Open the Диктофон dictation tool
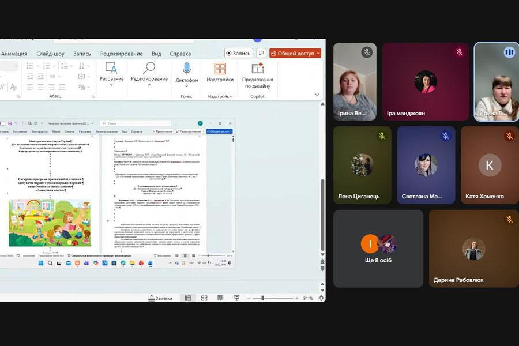 point(186,73)
